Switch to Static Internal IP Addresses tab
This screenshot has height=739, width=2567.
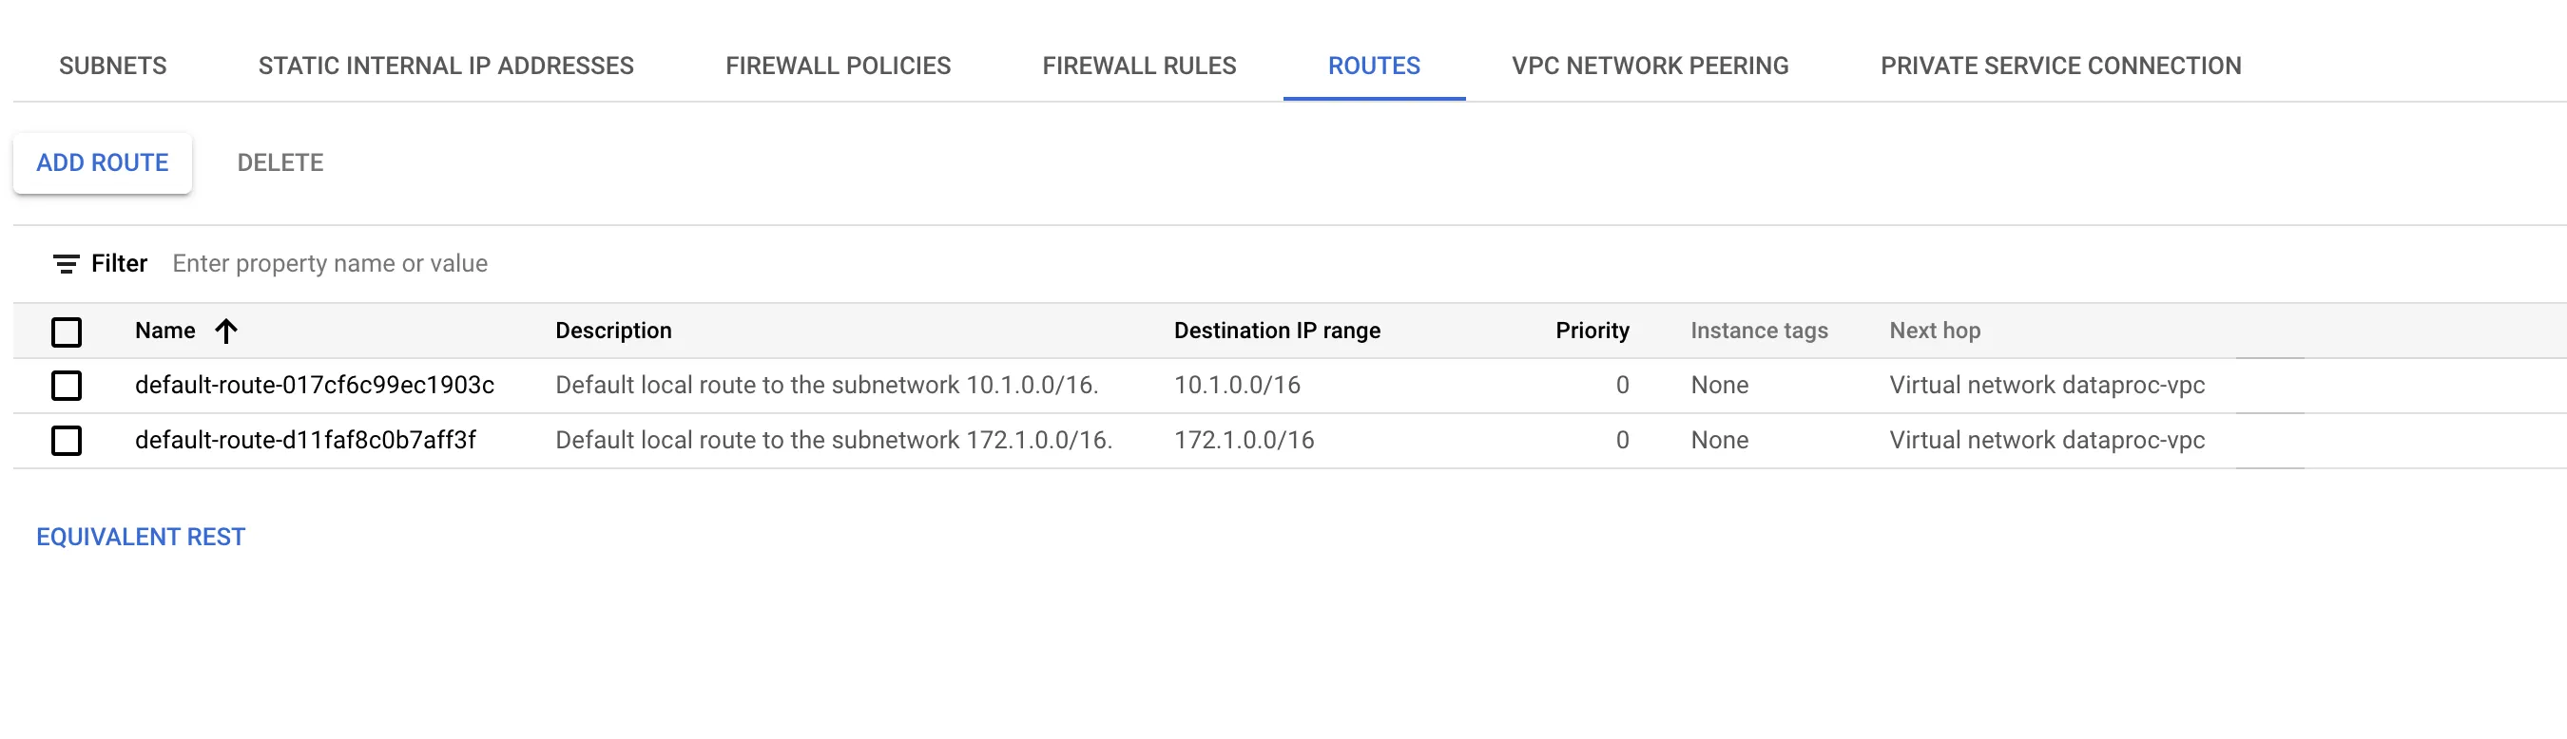point(446,66)
